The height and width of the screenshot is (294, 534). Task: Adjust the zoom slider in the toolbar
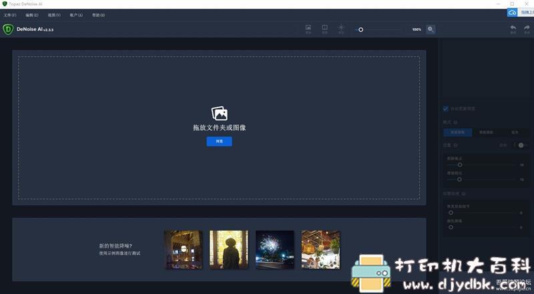click(x=378, y=29)
